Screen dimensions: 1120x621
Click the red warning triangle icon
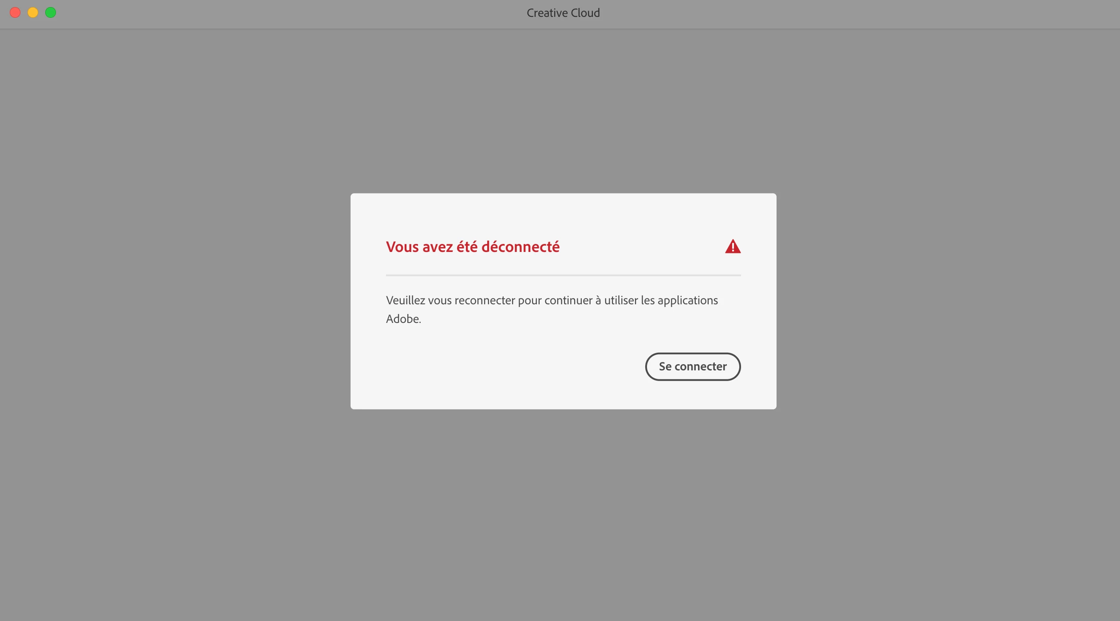pos(733,246)
